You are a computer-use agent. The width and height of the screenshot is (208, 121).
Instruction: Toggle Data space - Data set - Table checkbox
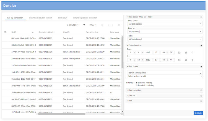pyautogui.click(x=201, y=17)
